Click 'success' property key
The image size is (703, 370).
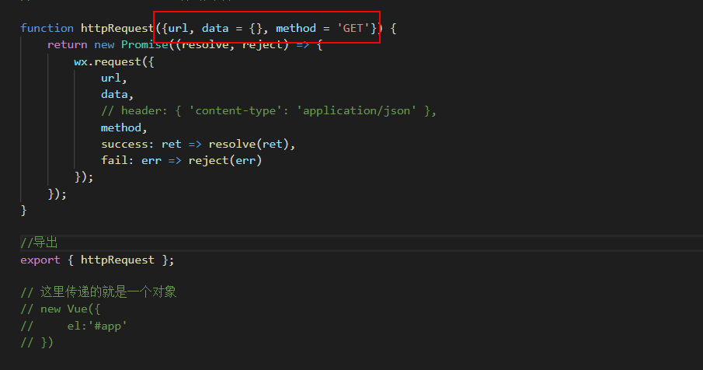(124, 144)
